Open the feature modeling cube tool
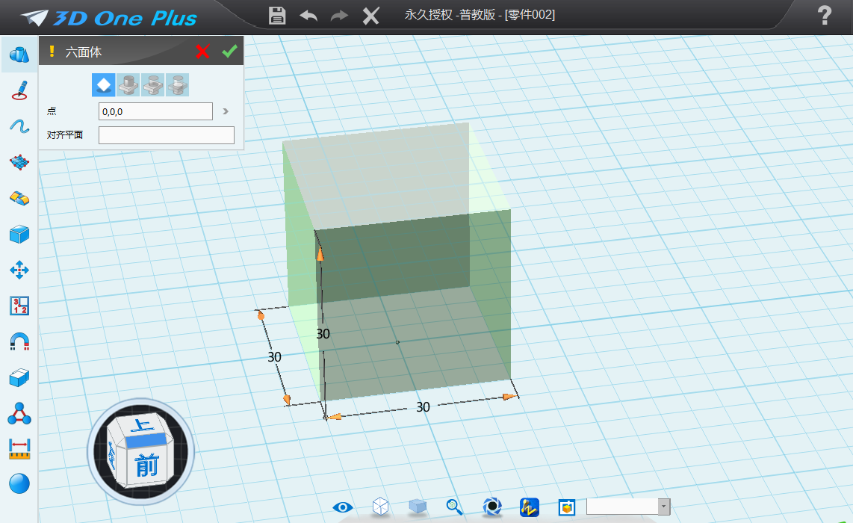 [19, 234]
